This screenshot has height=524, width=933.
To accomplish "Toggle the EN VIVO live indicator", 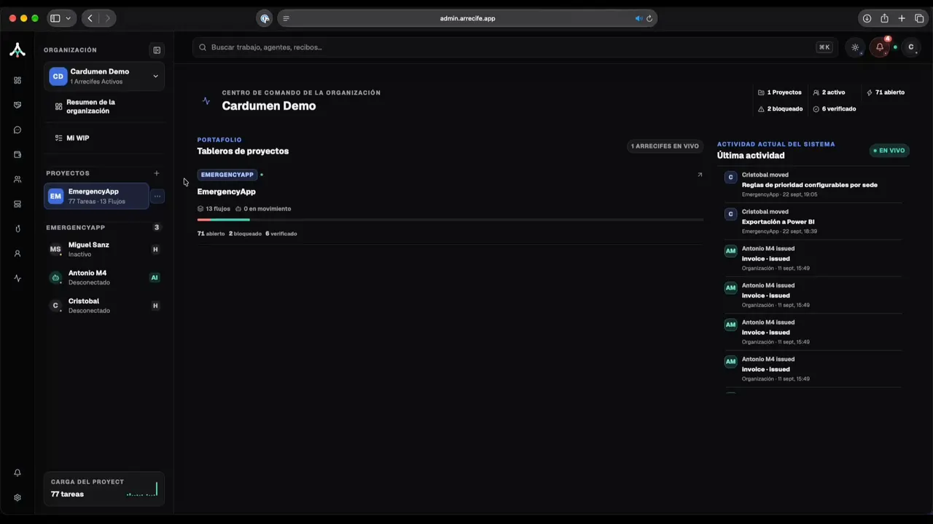I will click(x=889, y=151).
